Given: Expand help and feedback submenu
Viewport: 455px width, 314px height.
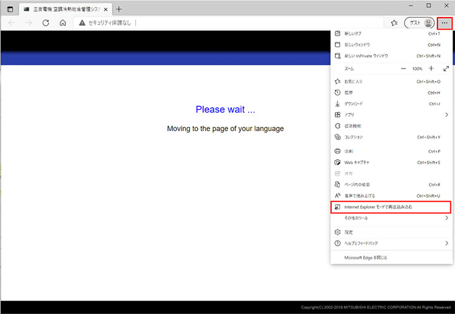Looking at the screenshot, I should point(391,243).
